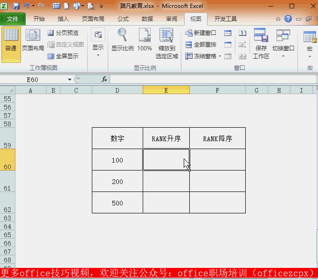Click into the formula bar input

[213, 79]
